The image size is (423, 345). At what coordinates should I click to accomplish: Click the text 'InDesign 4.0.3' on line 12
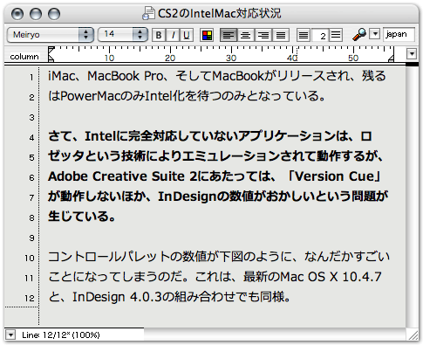[117, 297]
